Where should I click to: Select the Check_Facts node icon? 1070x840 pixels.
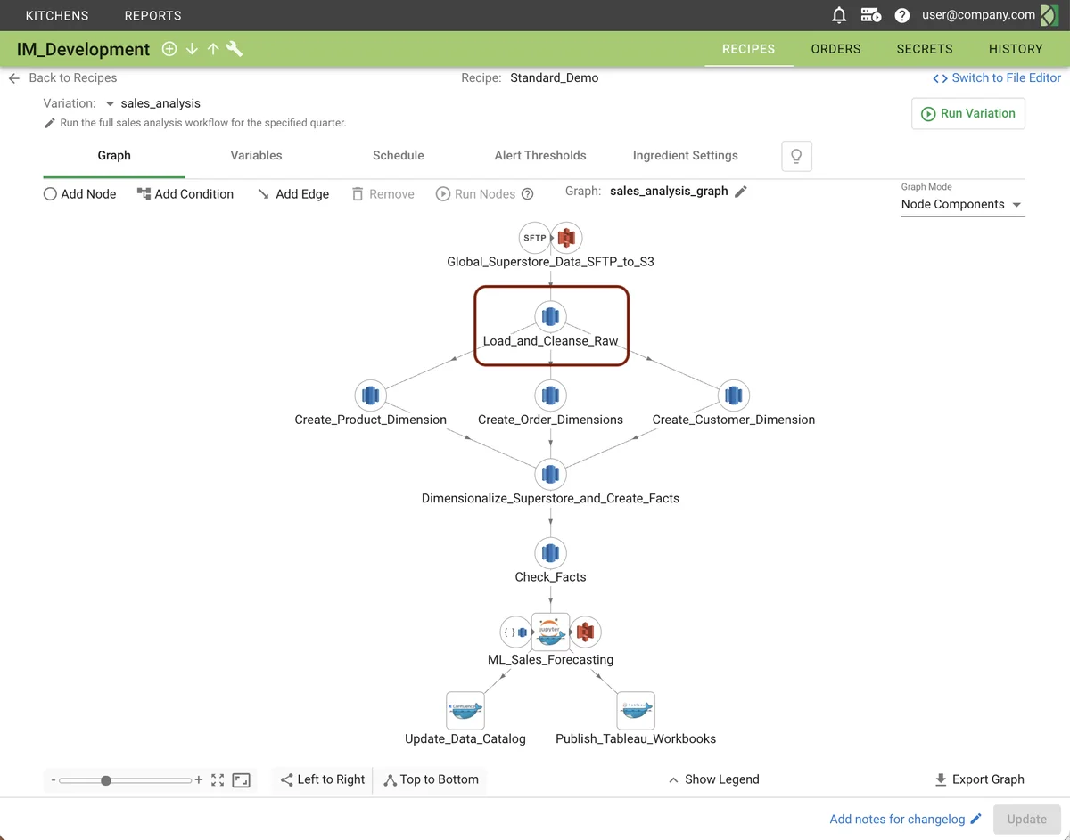(550, 552)
